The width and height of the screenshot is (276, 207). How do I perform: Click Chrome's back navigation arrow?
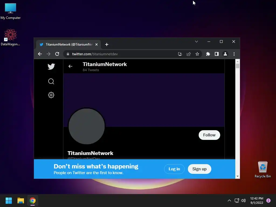(x=40, y=54)
